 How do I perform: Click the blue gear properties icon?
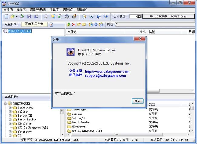coord(96,24)
